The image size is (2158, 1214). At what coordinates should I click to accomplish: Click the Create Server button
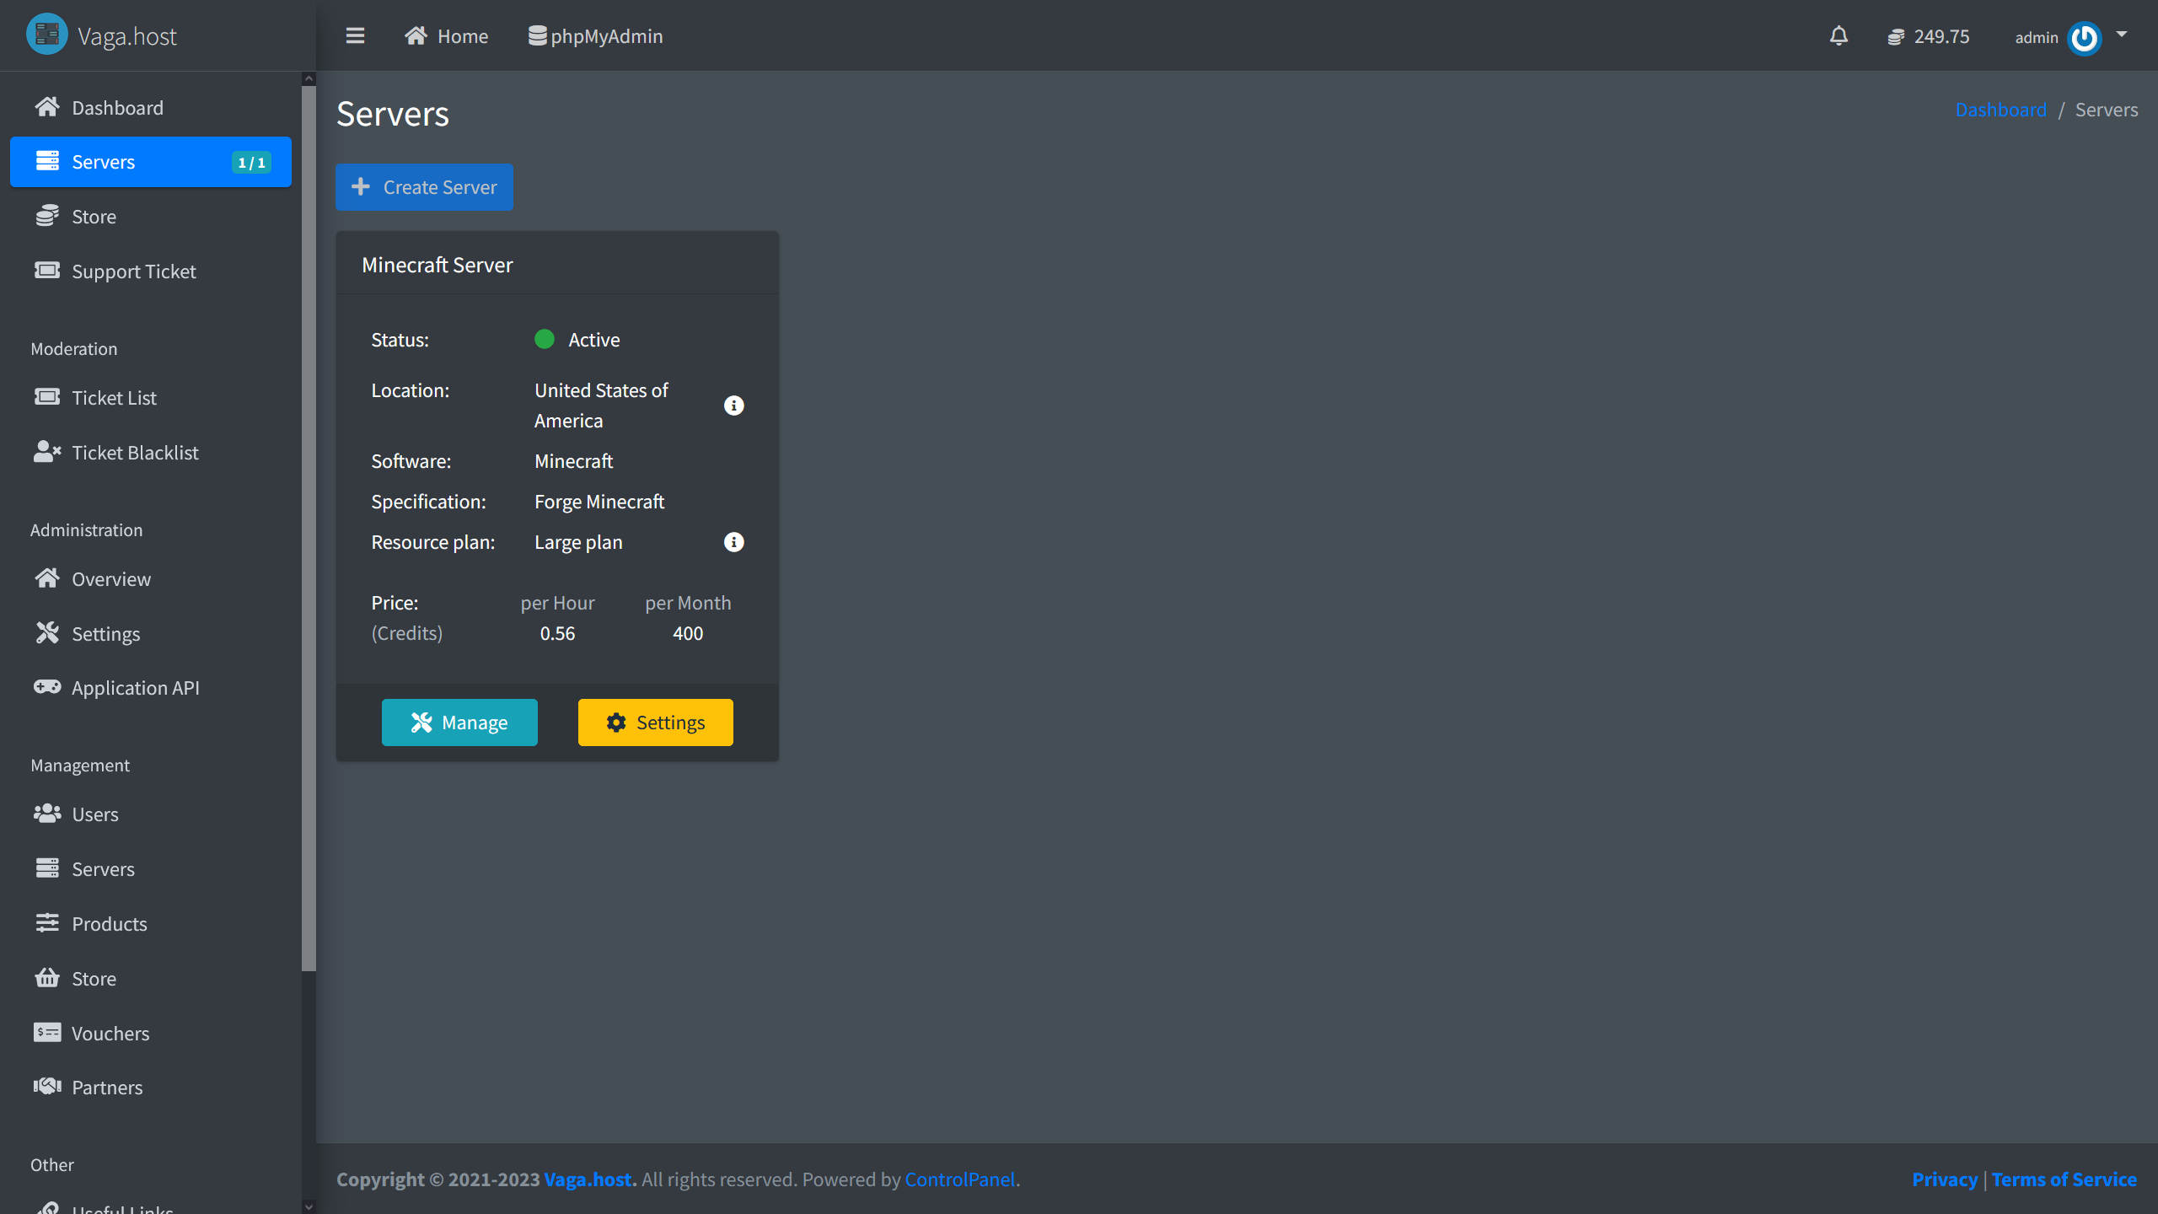(424, 187)
